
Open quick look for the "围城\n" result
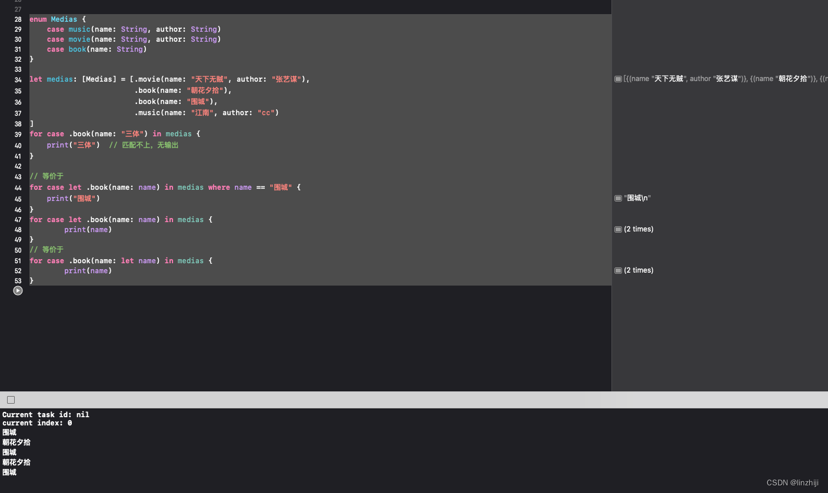(x=618, y=198)
